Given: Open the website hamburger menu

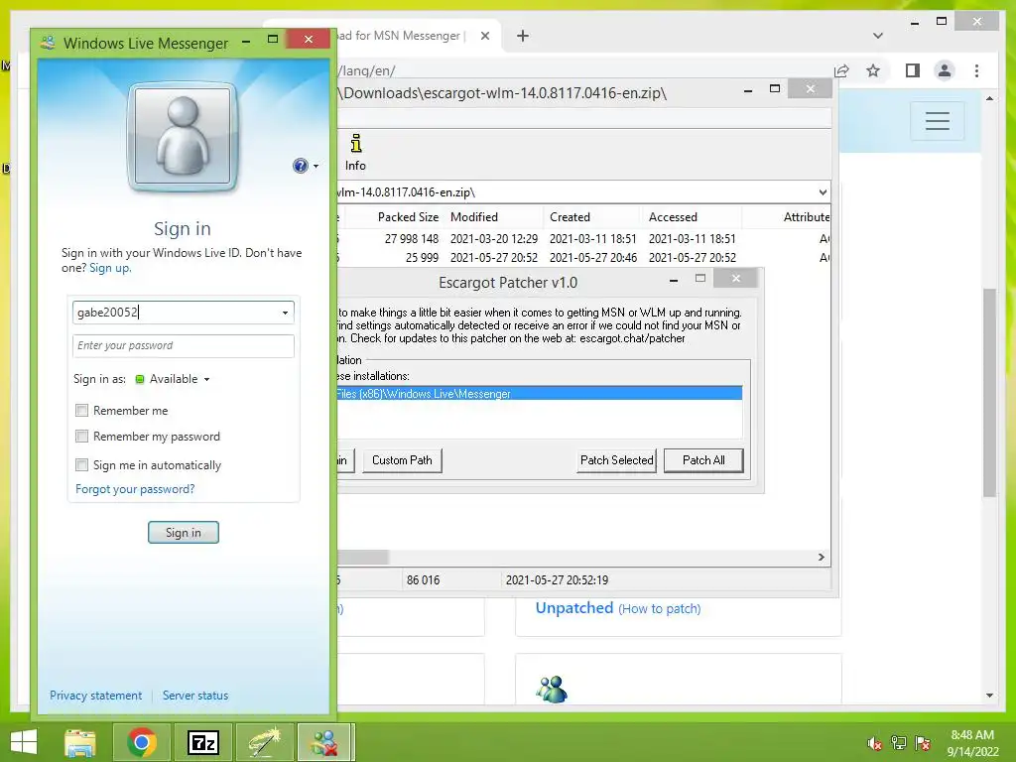Looking at the screenshot, I should (x=937, y=120).
